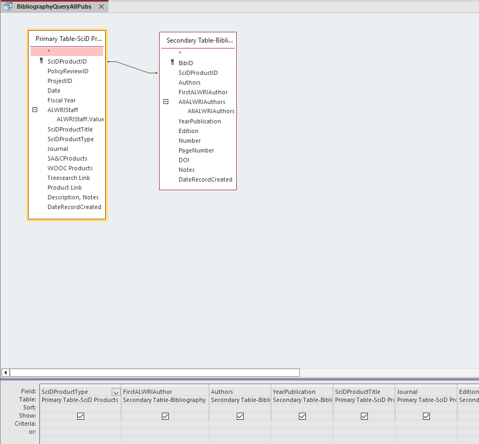
Task: Close the BibliographyQueryAllPubs tab
Action: [x=101, y=6]
